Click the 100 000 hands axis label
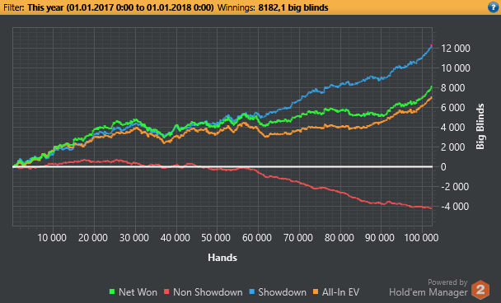 click(x=421, y=238)
